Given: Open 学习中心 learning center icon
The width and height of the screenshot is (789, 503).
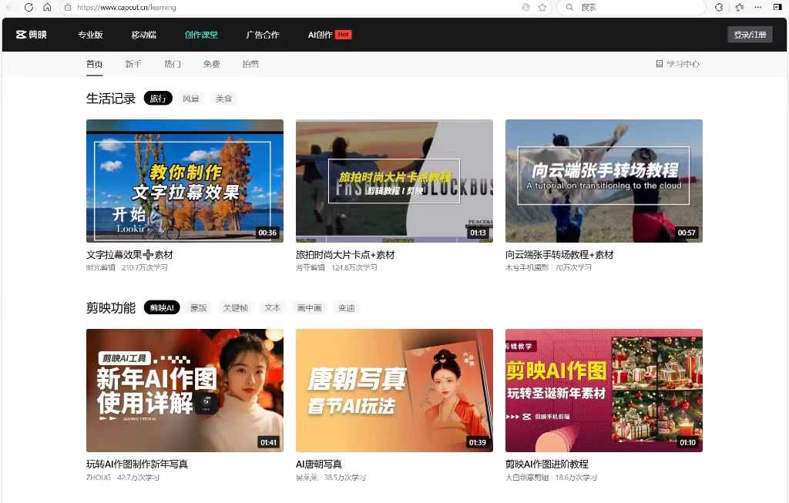Looking at the screenshot, I should [659, 64].
